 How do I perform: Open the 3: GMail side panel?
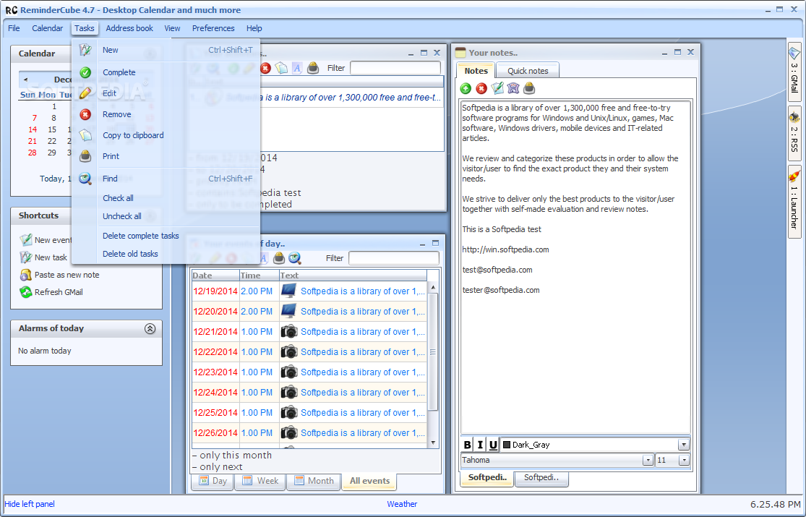pyautogui.click(x=794, y=72)
